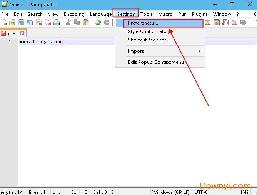
Task: Click the Close All toolbar icon
Action: pos(48,22)
